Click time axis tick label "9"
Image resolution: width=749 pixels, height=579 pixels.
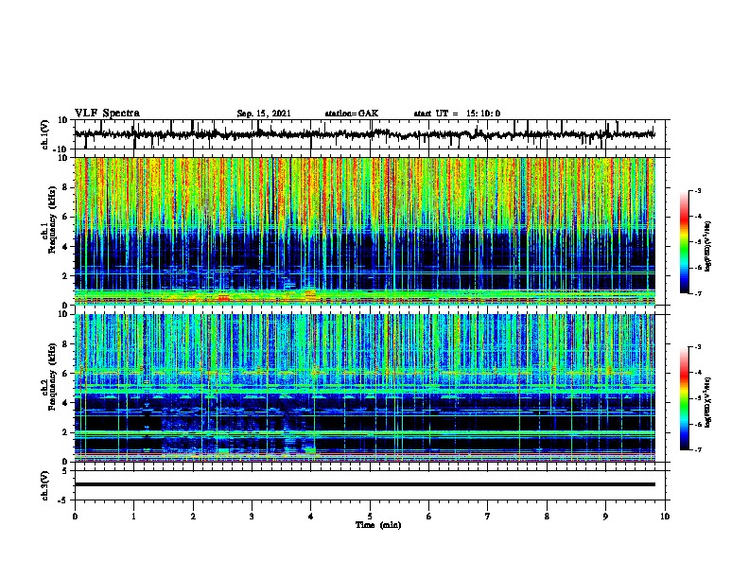tap(605, 516)
